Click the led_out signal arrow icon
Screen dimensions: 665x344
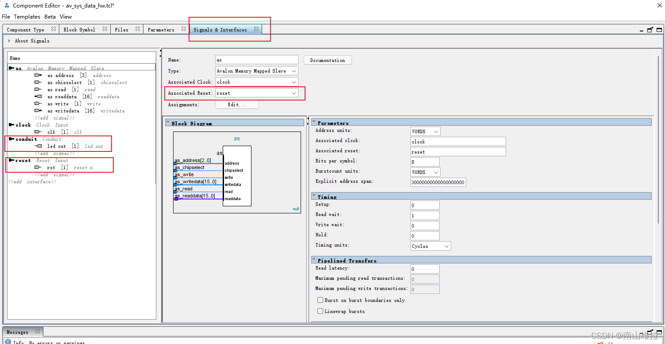pos(38,146)
